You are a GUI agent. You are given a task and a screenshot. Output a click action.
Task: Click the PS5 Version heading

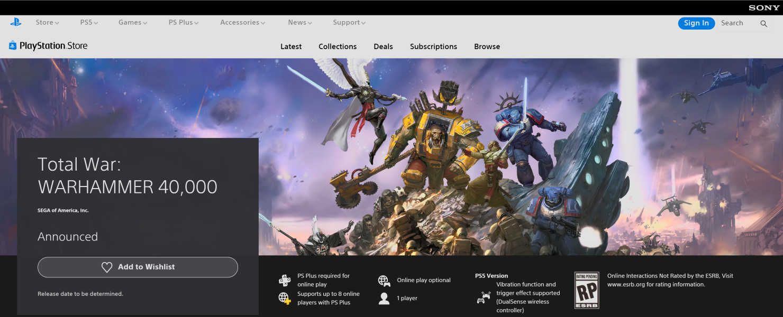pos(491,276)
